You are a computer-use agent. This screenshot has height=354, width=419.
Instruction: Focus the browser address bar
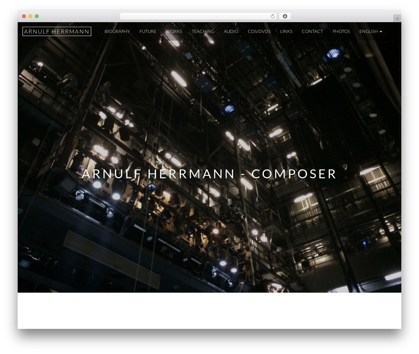(198, 16)
